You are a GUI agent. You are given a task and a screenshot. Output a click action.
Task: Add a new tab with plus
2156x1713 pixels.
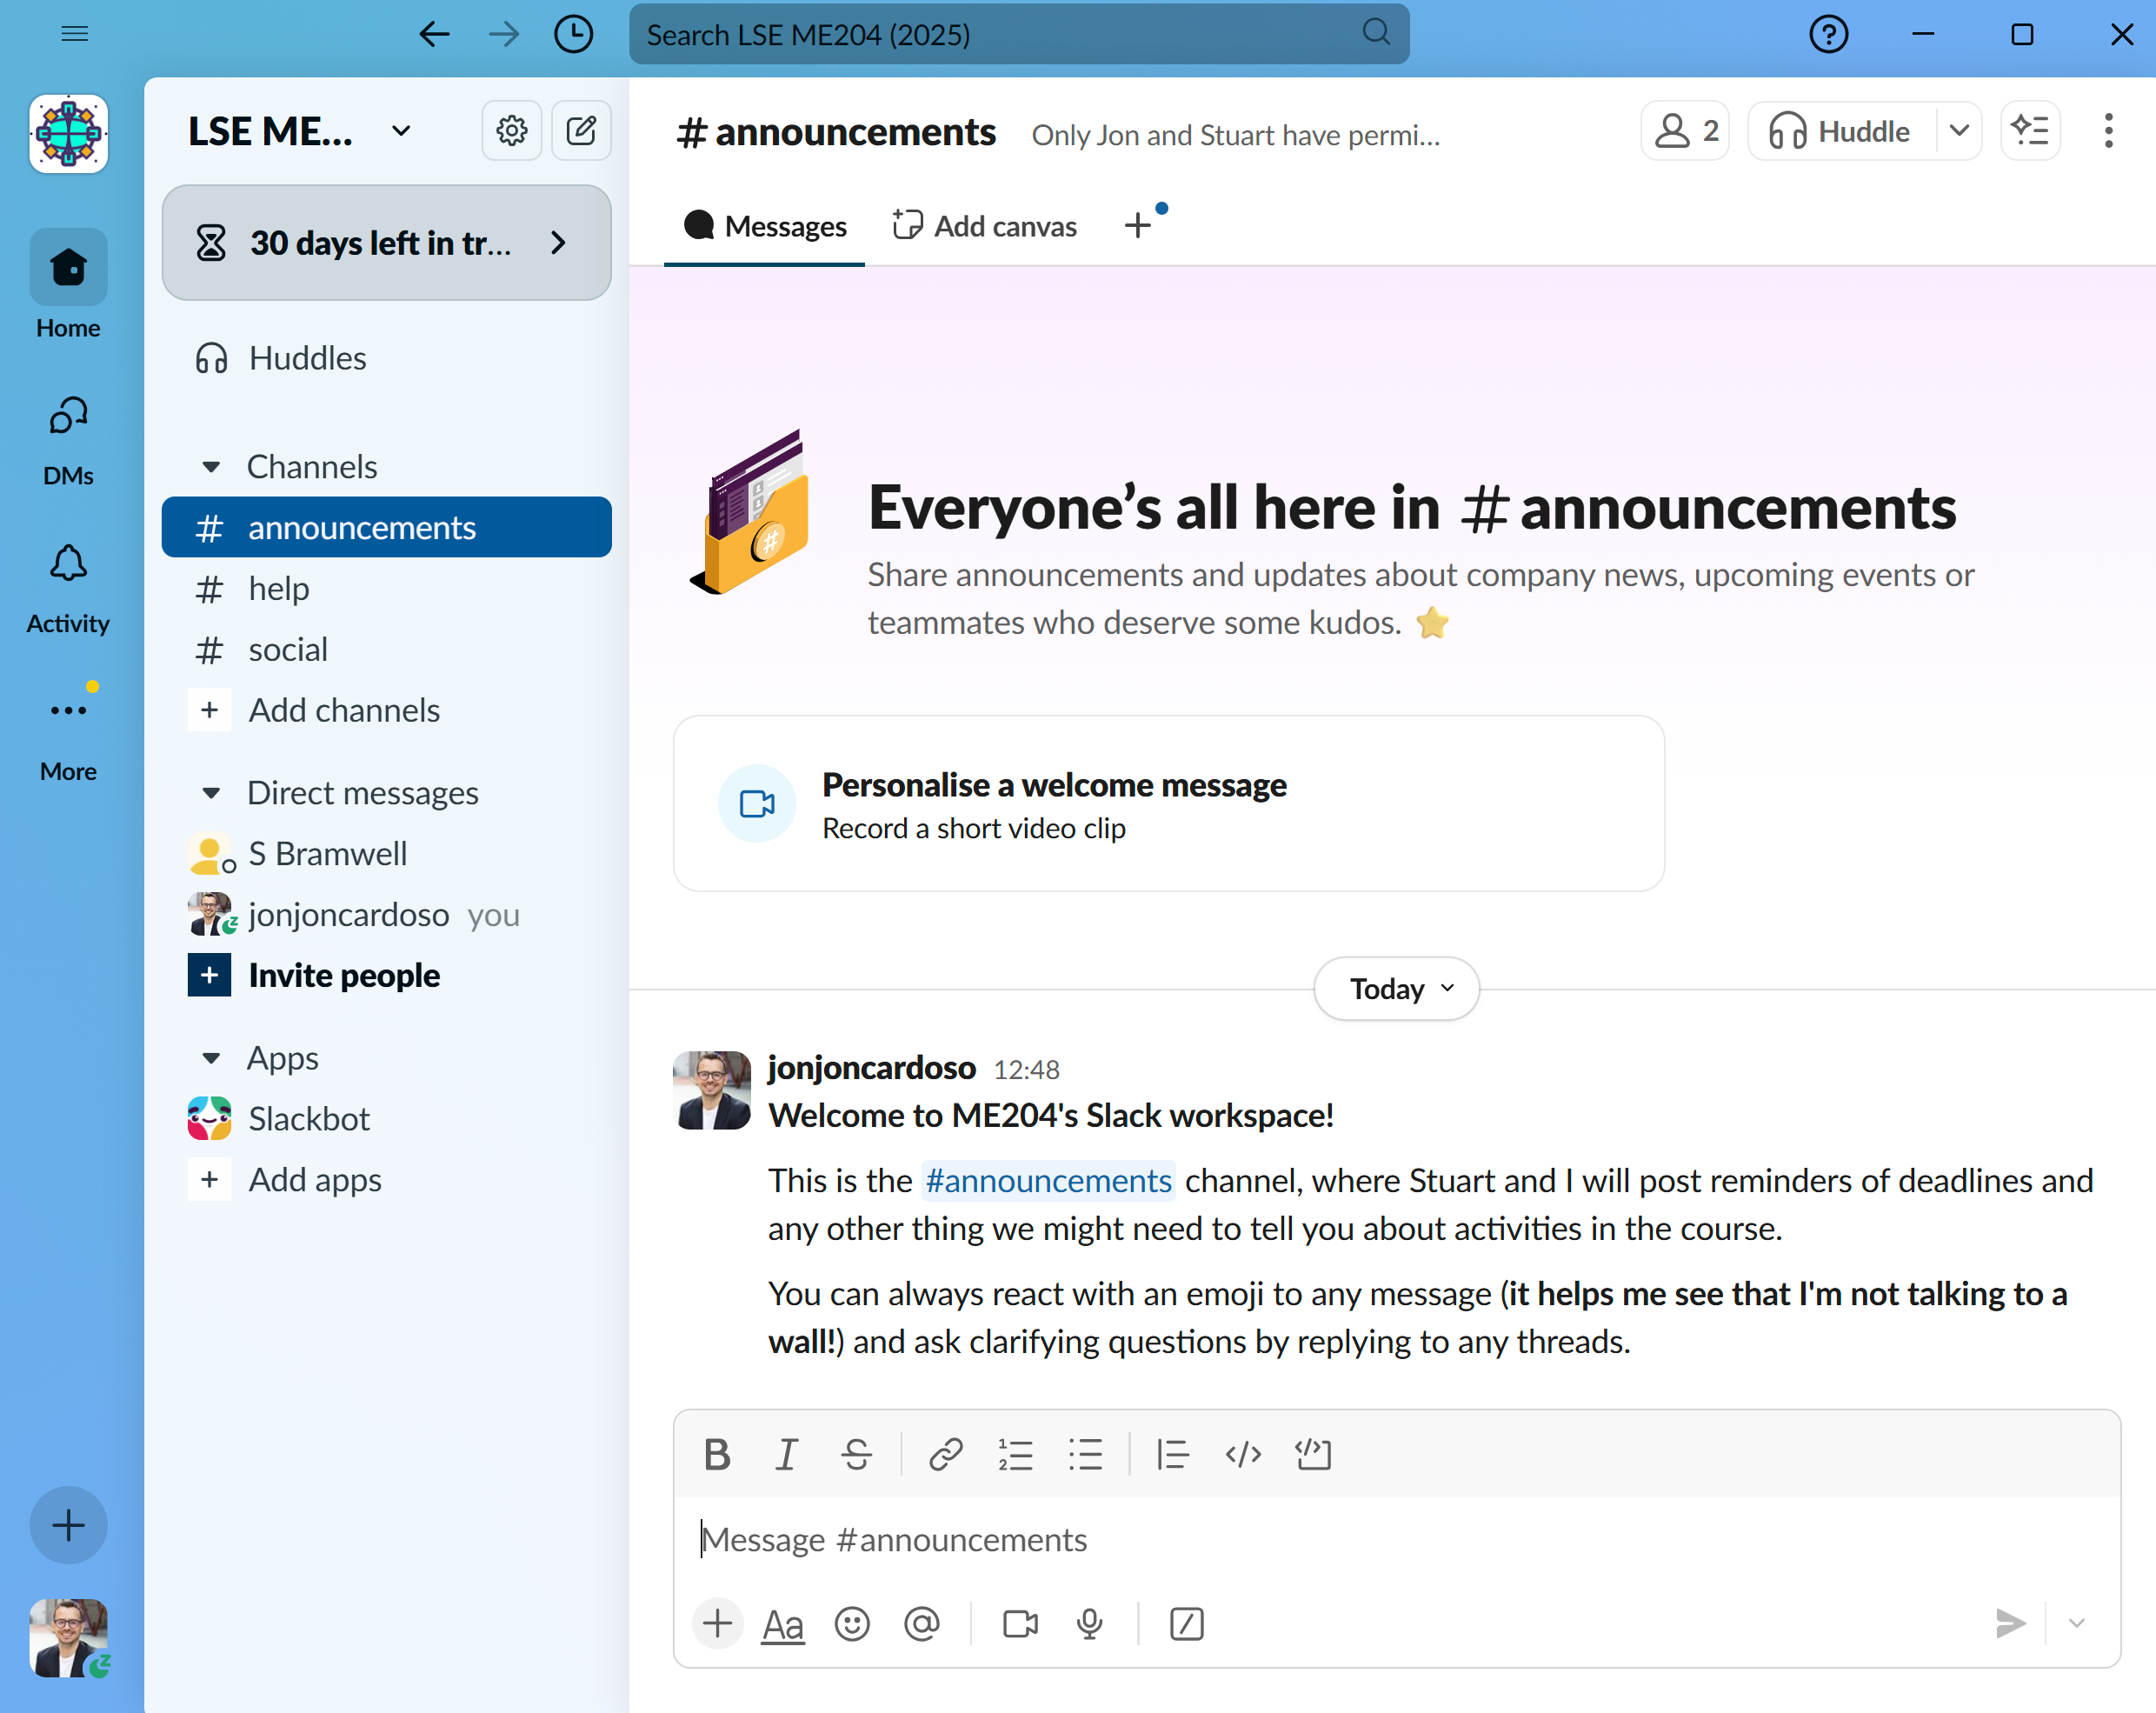pos(1138,226)
